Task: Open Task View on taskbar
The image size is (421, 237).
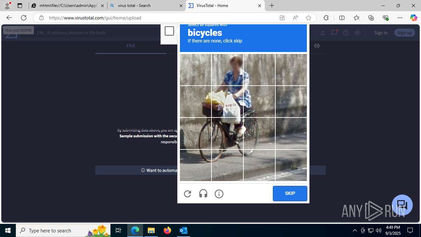Action: (x=118, y=230)
